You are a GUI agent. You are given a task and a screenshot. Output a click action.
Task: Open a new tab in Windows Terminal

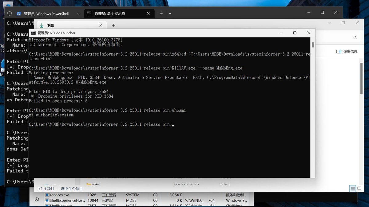point(161,14)
